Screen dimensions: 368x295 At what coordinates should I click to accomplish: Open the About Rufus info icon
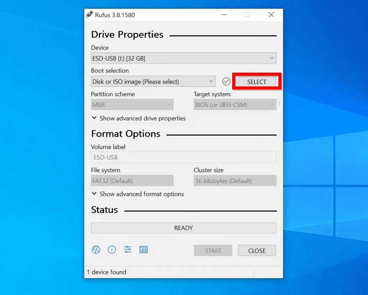pyautogui.click(x=112, y=249)
